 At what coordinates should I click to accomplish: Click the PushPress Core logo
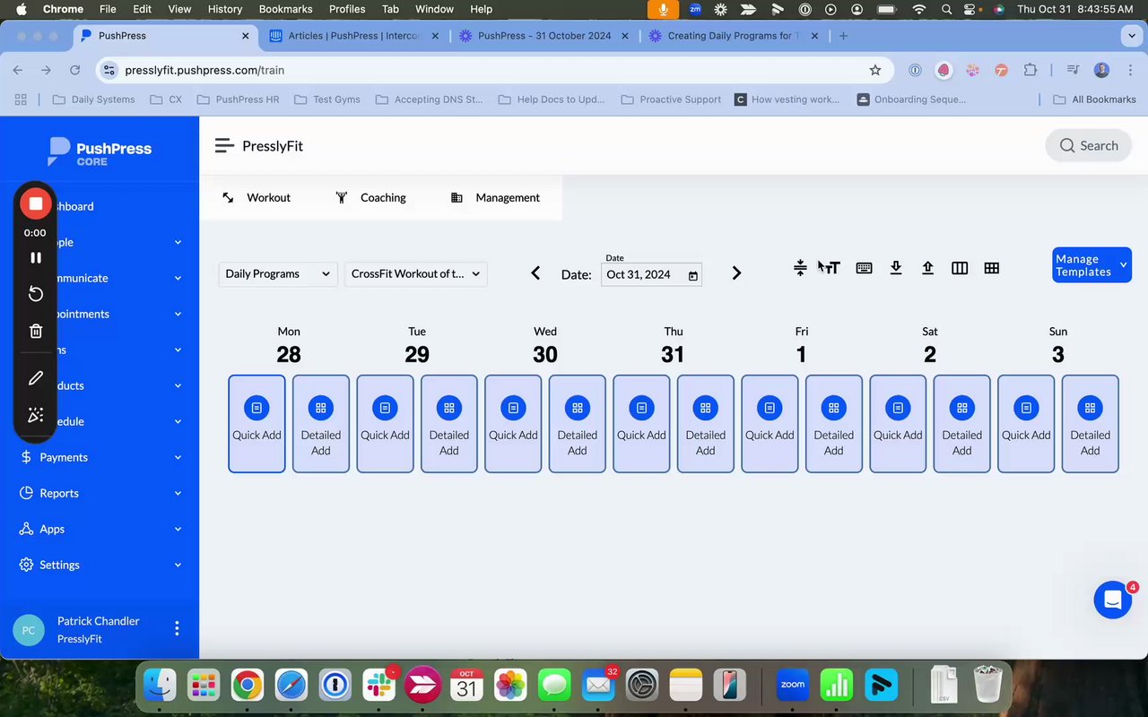(x=100, y=152)
